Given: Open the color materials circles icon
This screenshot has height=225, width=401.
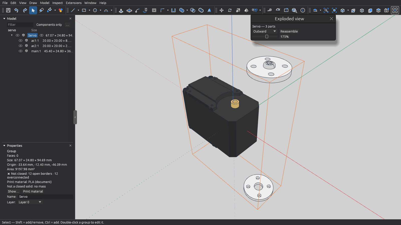Looking at the screenshot, I should 60,10.
